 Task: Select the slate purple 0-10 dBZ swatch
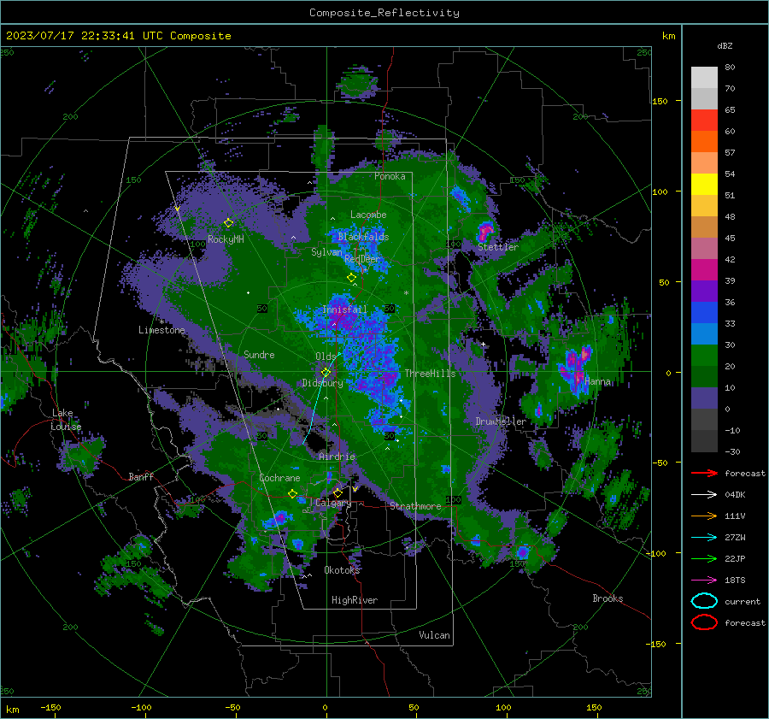(x=704, y=398)
